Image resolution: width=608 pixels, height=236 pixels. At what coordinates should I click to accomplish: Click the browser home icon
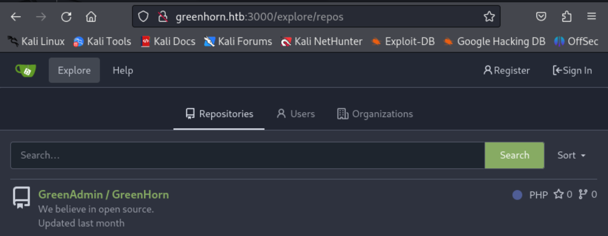tap(91, 17)
